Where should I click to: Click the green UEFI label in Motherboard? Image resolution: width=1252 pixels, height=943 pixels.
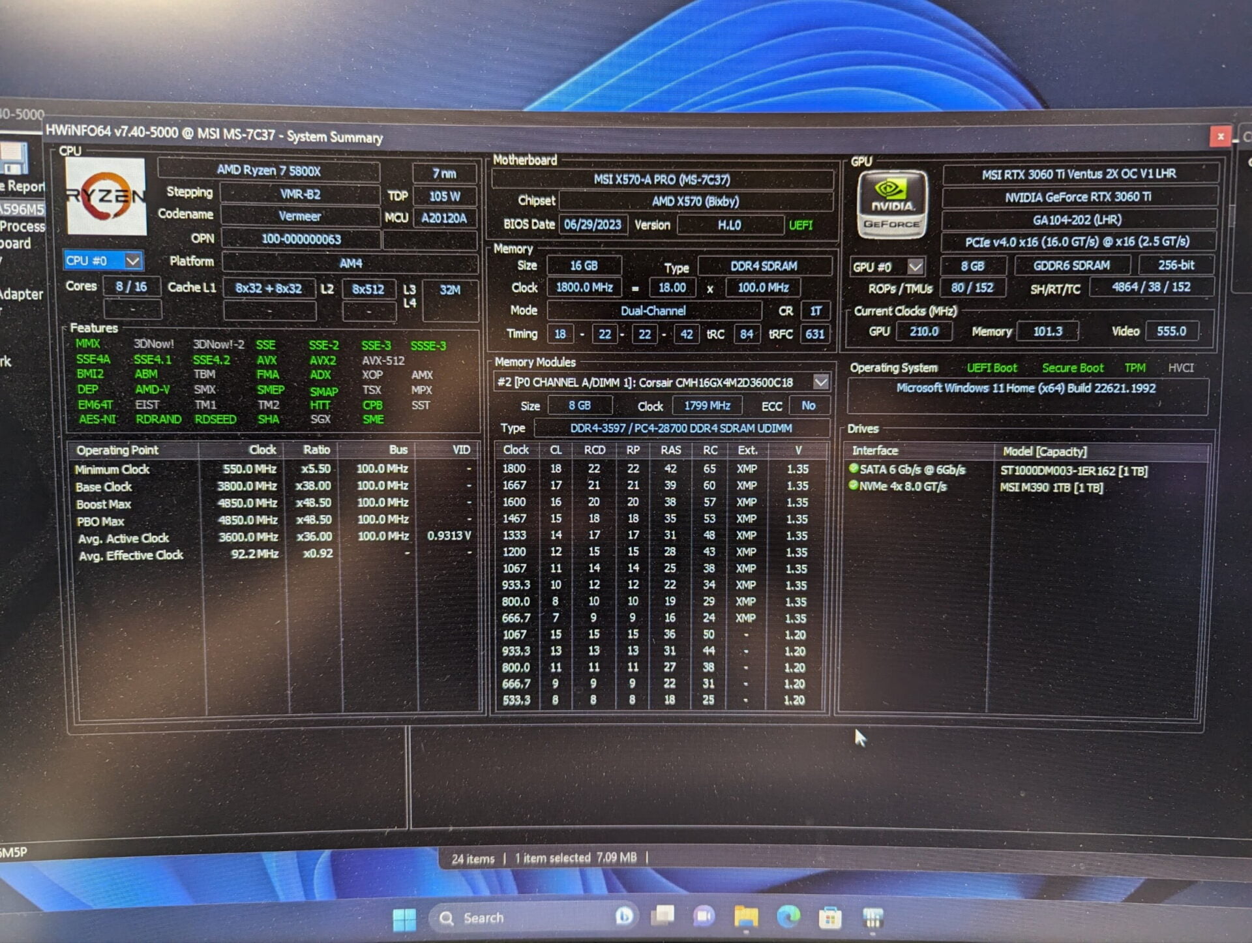point(801,225)
